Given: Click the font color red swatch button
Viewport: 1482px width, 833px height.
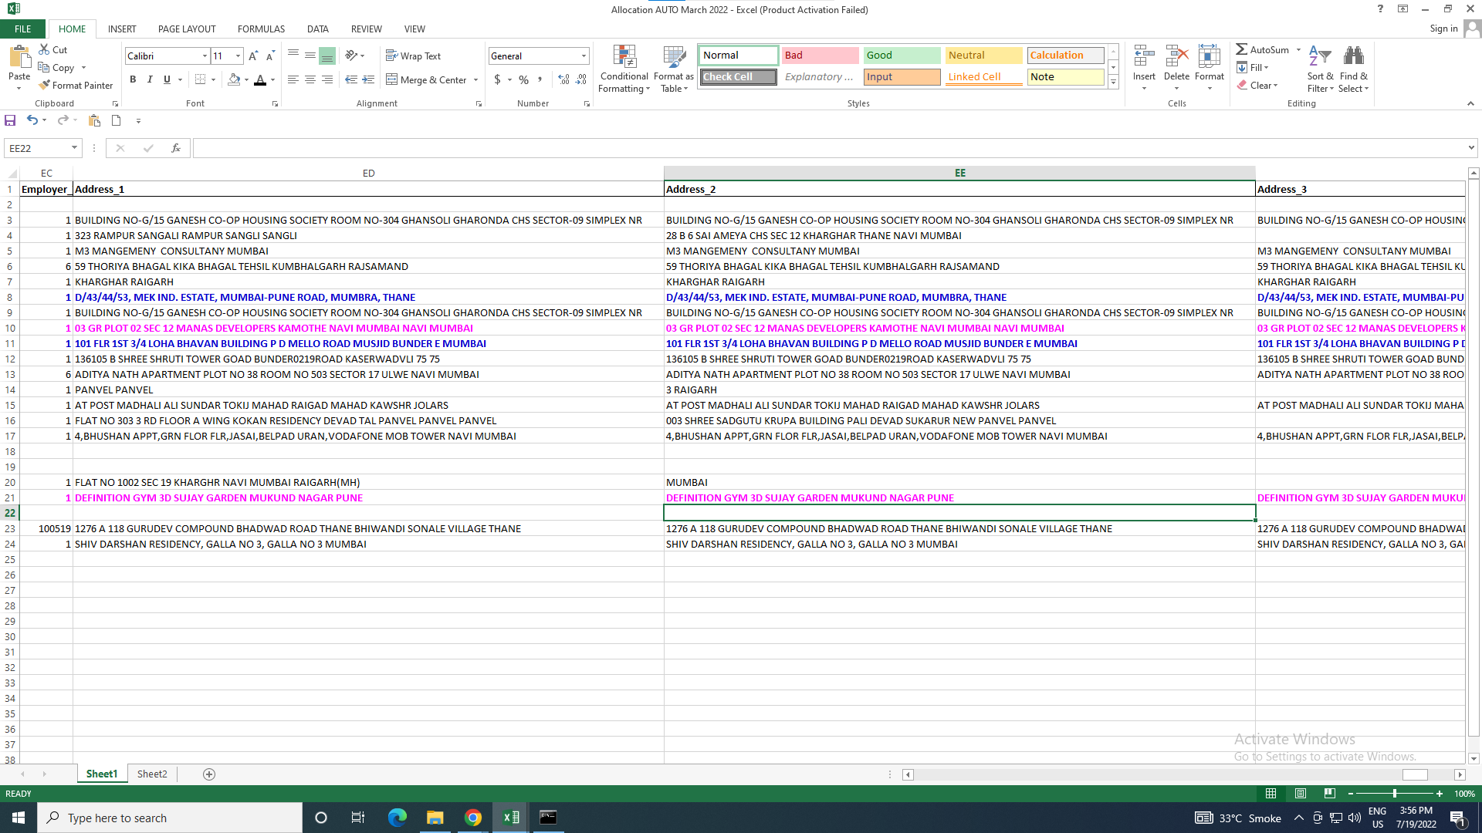Looking at the screenshot, I should (260, 79).
